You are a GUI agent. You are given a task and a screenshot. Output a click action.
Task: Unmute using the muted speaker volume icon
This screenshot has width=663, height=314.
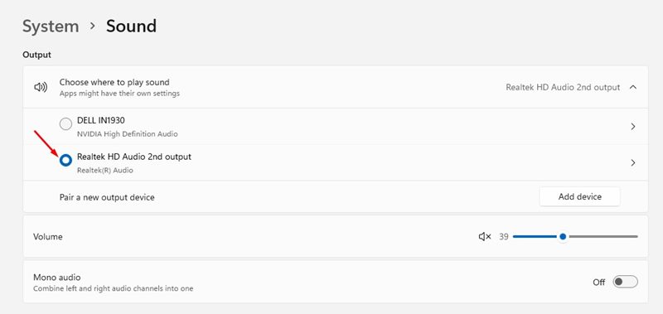(x=485, y=237)
